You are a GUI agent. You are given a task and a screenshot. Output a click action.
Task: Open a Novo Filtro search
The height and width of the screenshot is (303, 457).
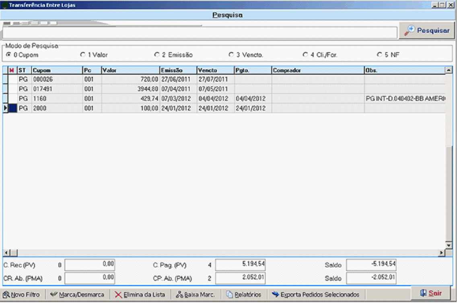click(x=22, y=295)
